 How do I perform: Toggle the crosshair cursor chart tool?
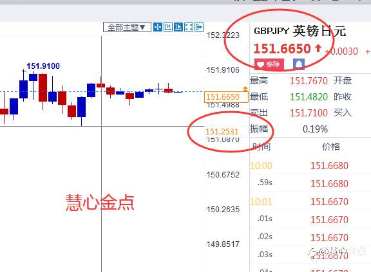coord(158,27)
